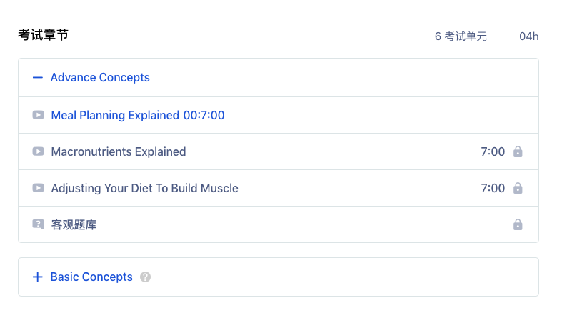Open the 客观题库 quiz item
This screenshot has height=318, width=562.
[74, 225]
